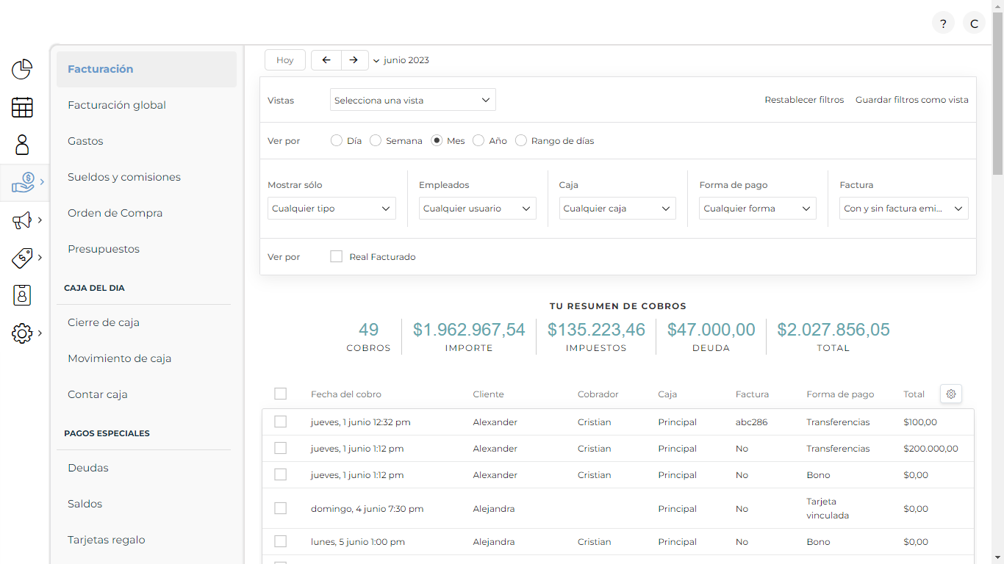Check the domingo, 4 junio 7:30 pm row
The height and width of the screenshot is (564, 1004).
pyautogui.click(x=280, y=508)
